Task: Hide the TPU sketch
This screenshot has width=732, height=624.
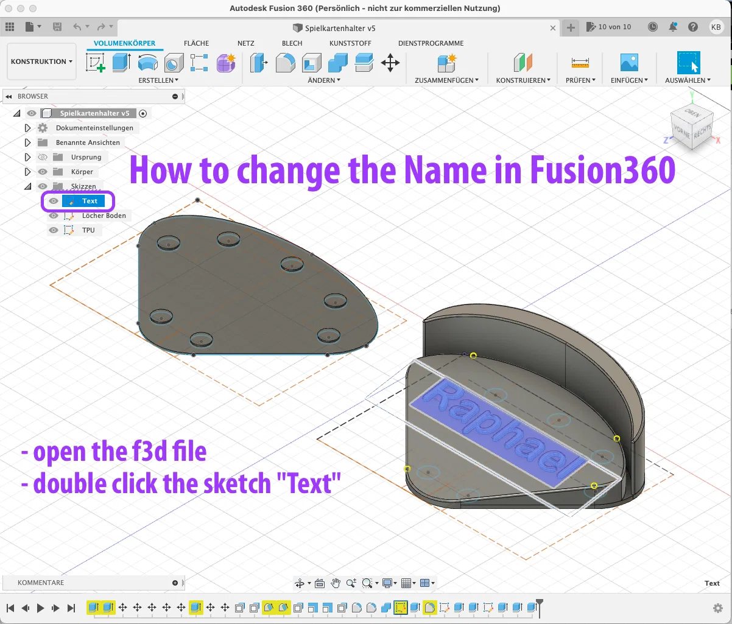Action: pos(54,230)
